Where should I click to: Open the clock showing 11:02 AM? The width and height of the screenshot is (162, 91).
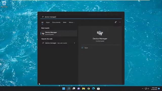(154, 89)
